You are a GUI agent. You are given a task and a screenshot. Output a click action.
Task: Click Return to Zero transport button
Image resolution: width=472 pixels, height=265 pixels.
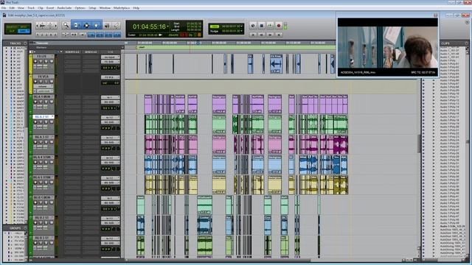tap(253, 35)
